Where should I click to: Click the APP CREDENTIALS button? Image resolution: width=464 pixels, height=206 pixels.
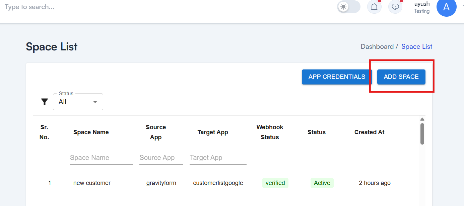pyautogui.click(x=337, y=77)
